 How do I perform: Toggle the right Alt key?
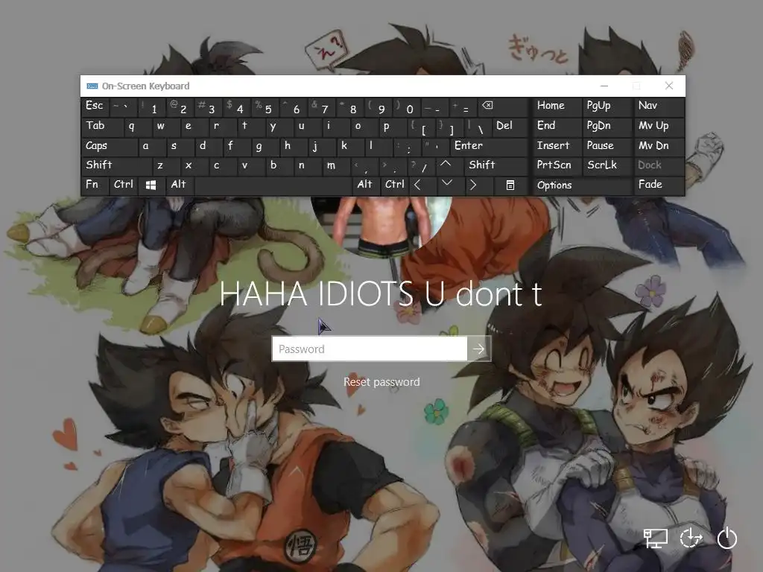click(365, 185)
